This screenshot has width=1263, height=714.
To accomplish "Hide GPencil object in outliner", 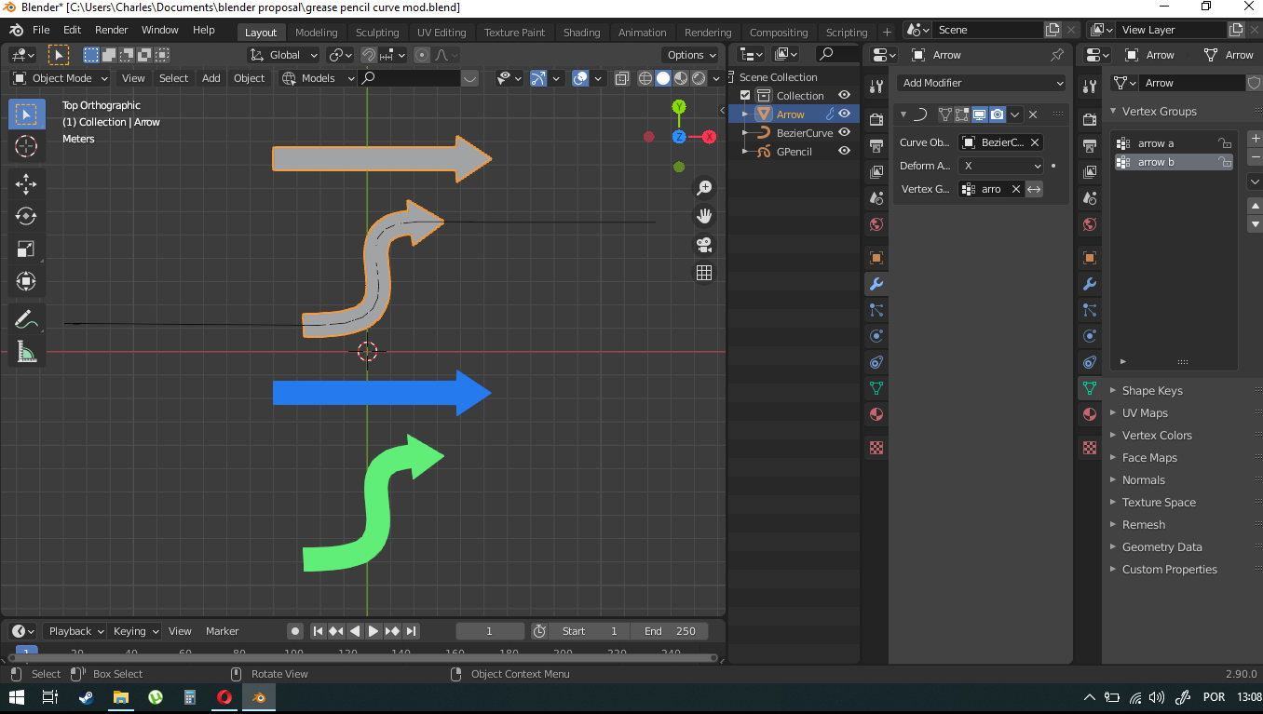I will click(x=845, y=151).
